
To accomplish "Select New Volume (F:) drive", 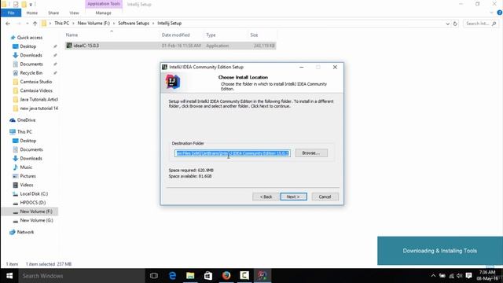I will tap(36, 211).
